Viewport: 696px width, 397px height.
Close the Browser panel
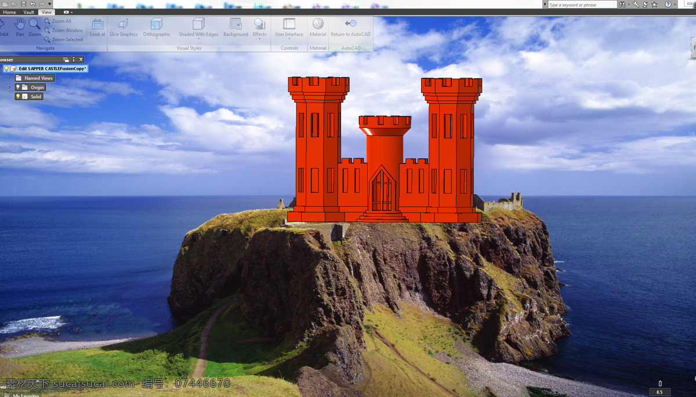(x=81, y=60)
